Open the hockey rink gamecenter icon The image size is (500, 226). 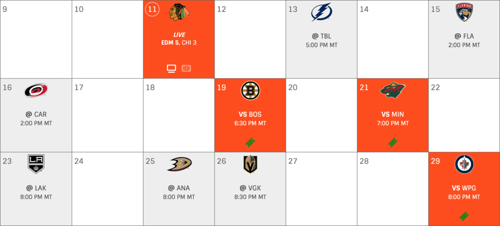[186, 68]
